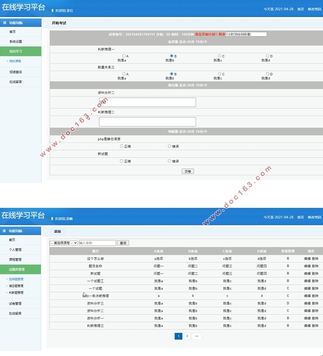
Task: Click the 资料分析二 title in question list
Action: [x=95, y=311]
